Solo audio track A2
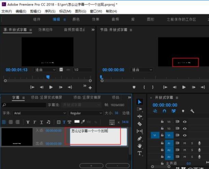This screenshot has width=209, height=169. (x=192, y=150)
